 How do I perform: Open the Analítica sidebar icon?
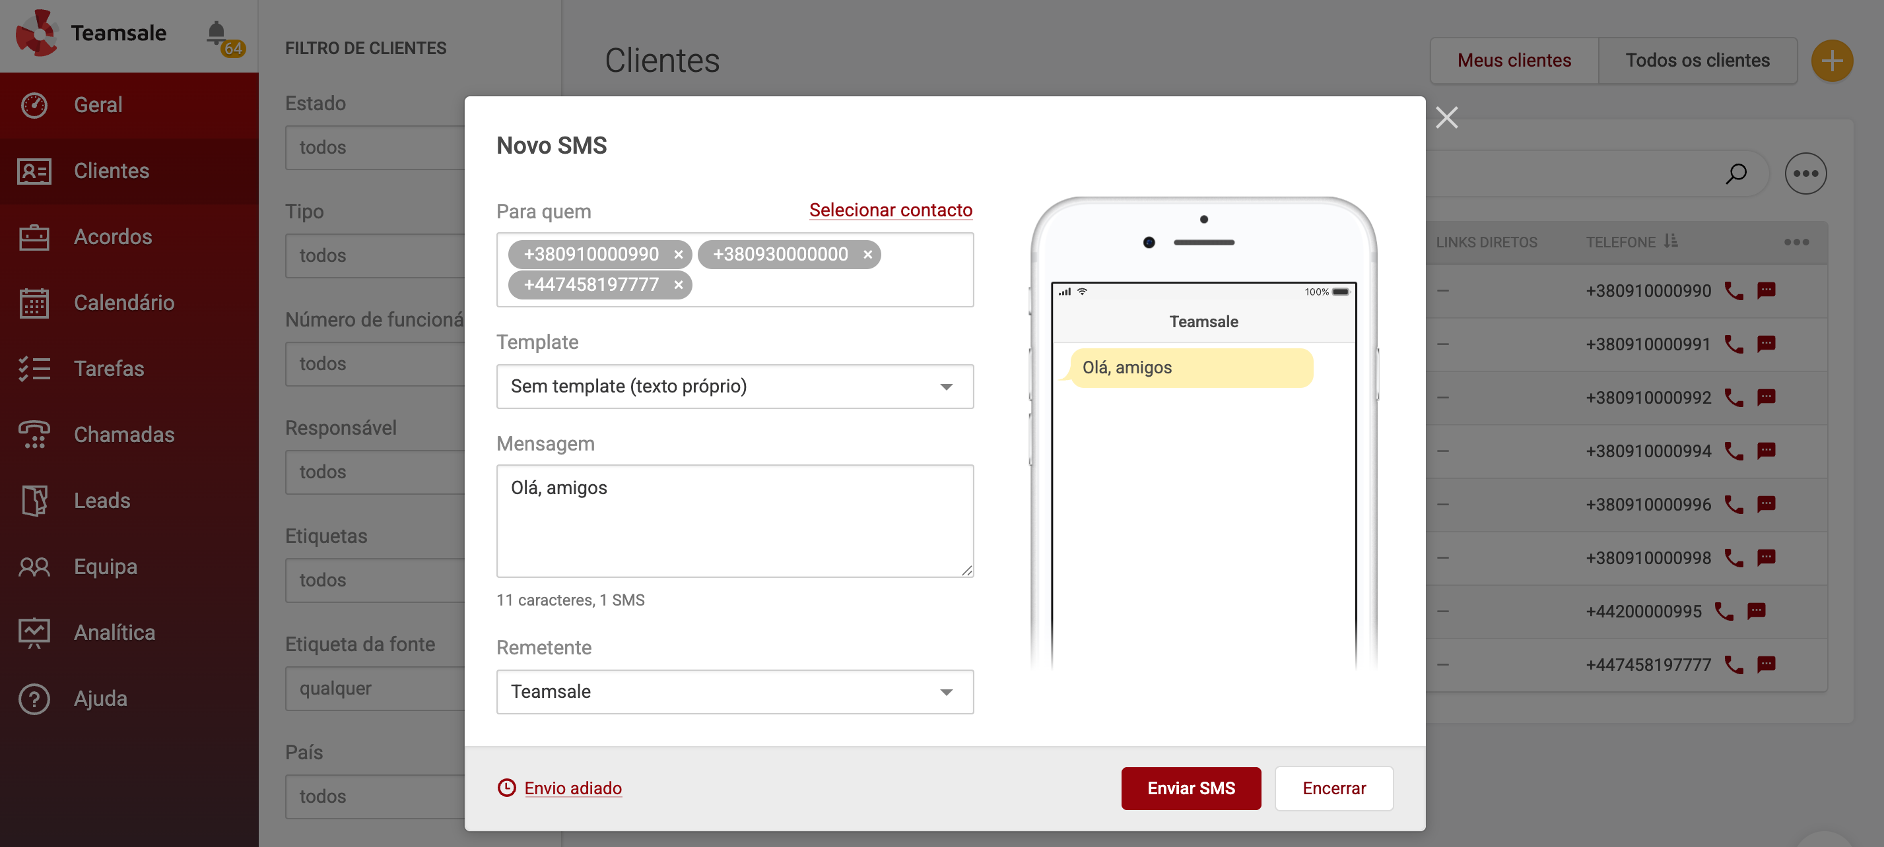tap(34, 632)
